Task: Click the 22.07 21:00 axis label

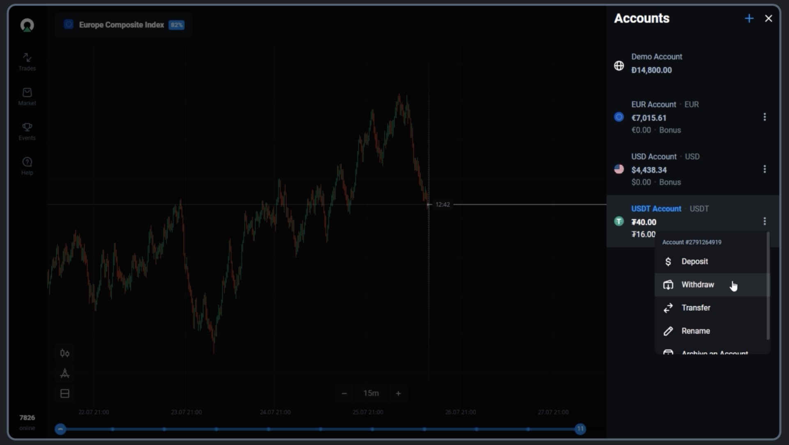Action: point(94,412)
